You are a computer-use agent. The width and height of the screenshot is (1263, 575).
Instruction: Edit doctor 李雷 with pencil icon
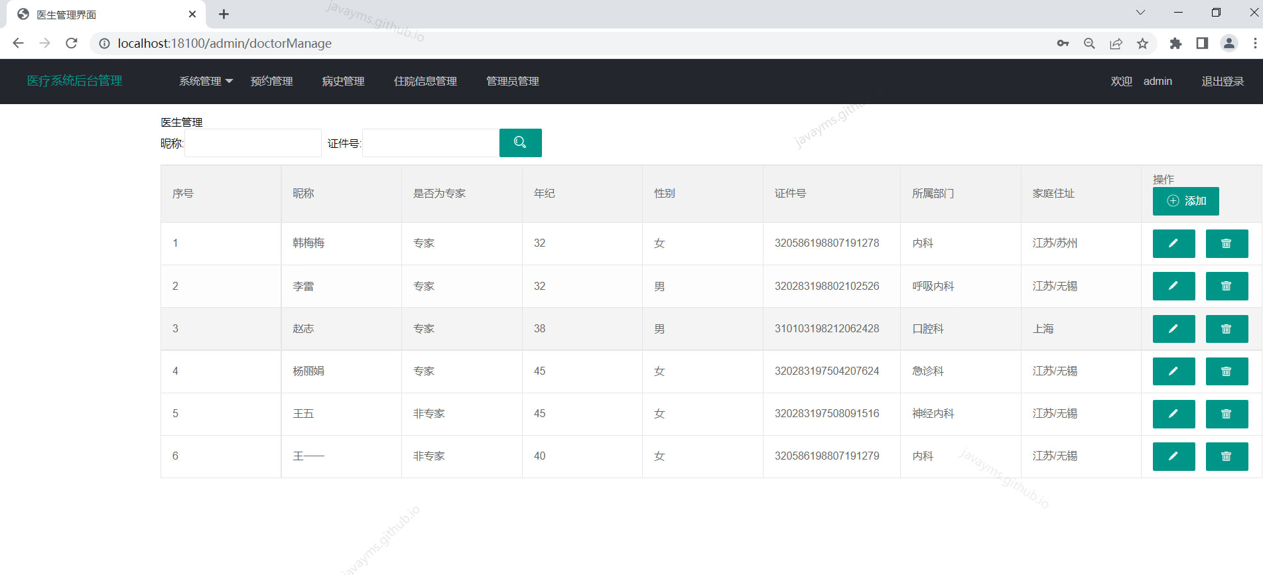(x=1173, y=286)
